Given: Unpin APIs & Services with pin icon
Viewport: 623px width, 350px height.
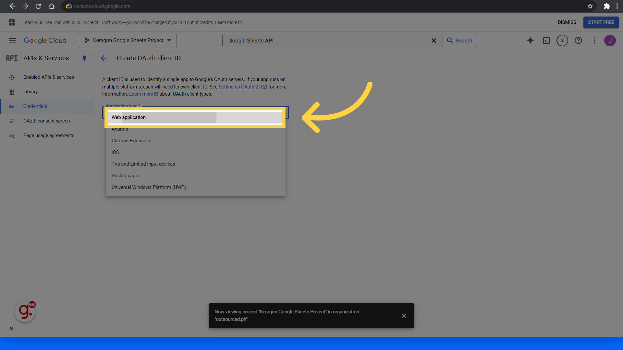Looking at the screenshot, I should [84, 58].
